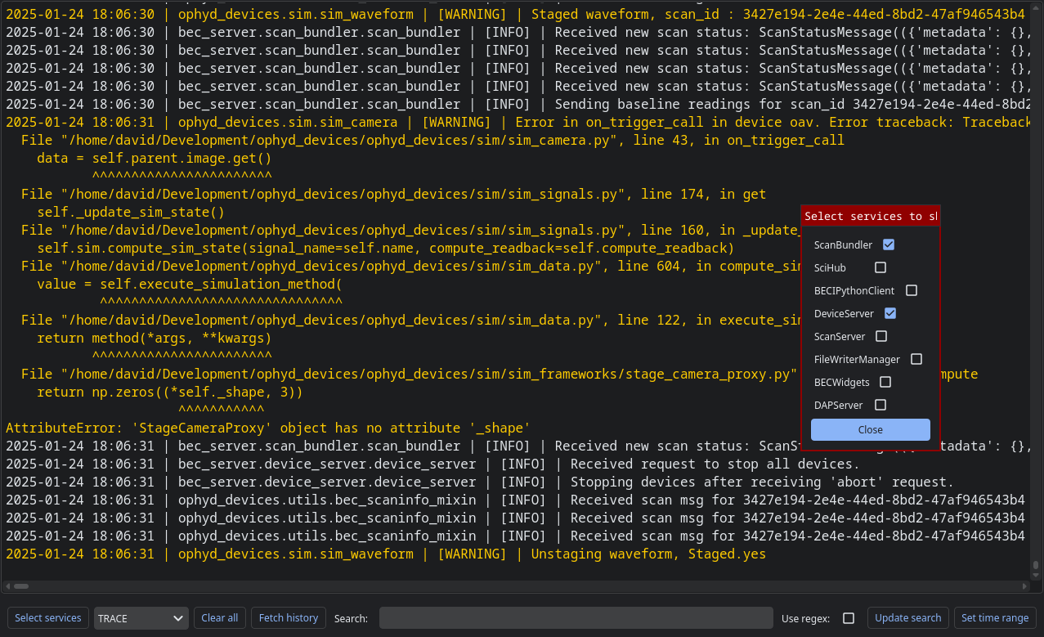Enable the DAPServer checkbox
1044x637 pixels.
(880, 405)
